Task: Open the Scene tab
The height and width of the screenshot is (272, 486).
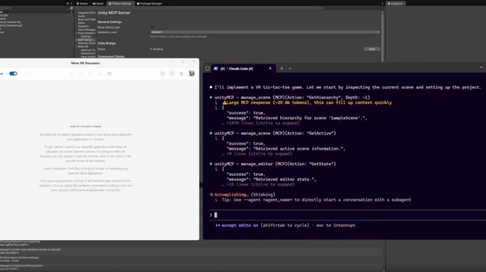Action: pyautogui.click(x=82, y=4)
